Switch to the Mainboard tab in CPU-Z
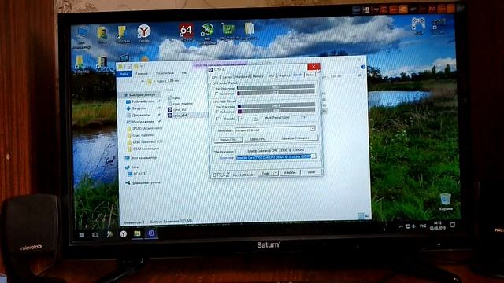The height and width of the screenshot is (283, 504). (x=243, y=76)
